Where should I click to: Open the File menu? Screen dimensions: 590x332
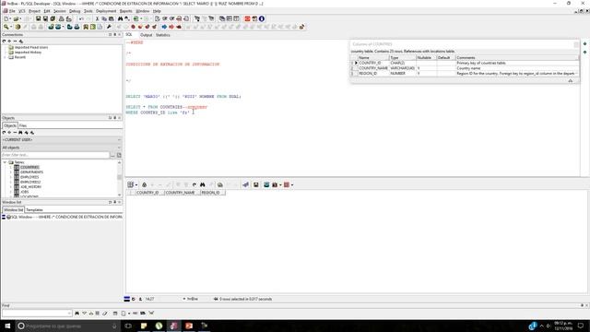coord(12,11)
